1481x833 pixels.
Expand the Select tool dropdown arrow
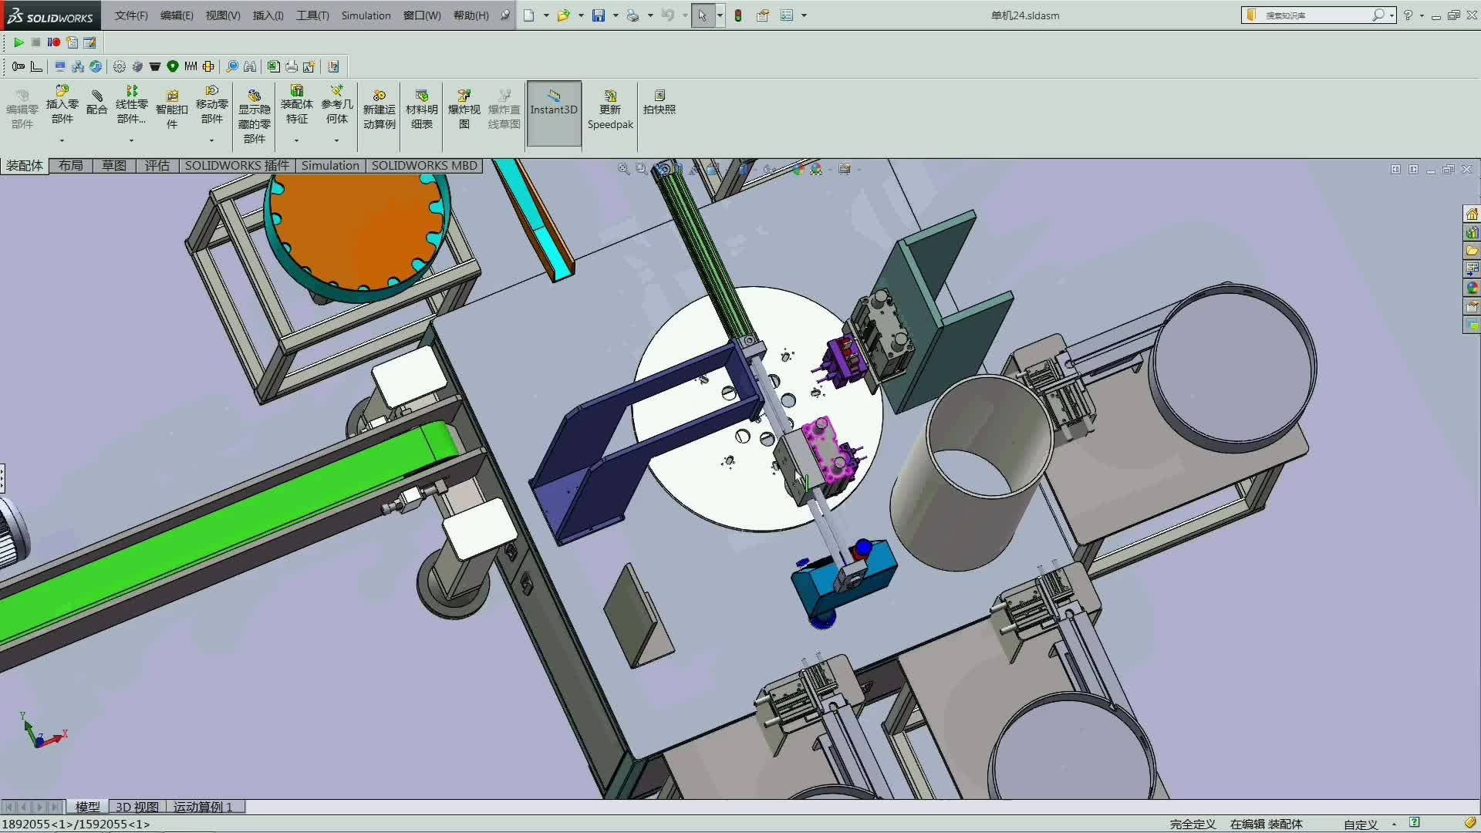(720, 15)
